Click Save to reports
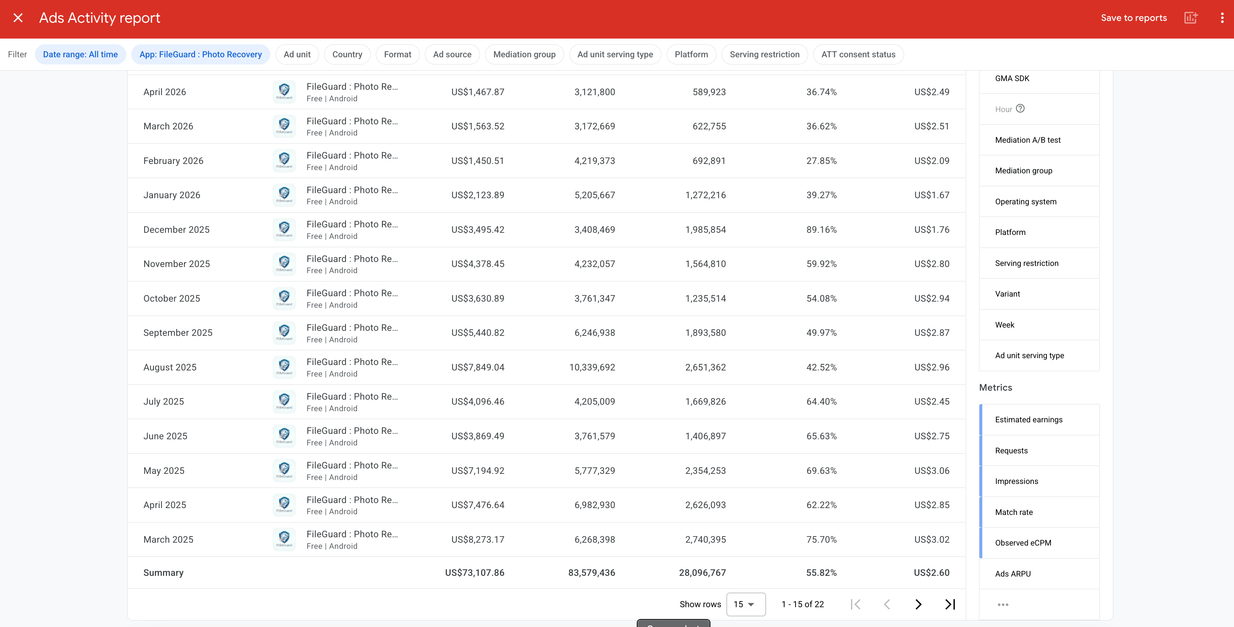The width and height of the screenshot is (1234, 627). pos(1133,18)
